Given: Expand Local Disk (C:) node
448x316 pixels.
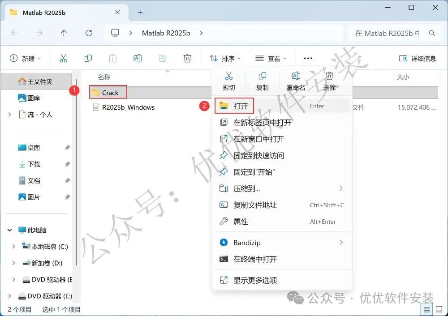Looking at the screenshot, I should coord(14,247).
